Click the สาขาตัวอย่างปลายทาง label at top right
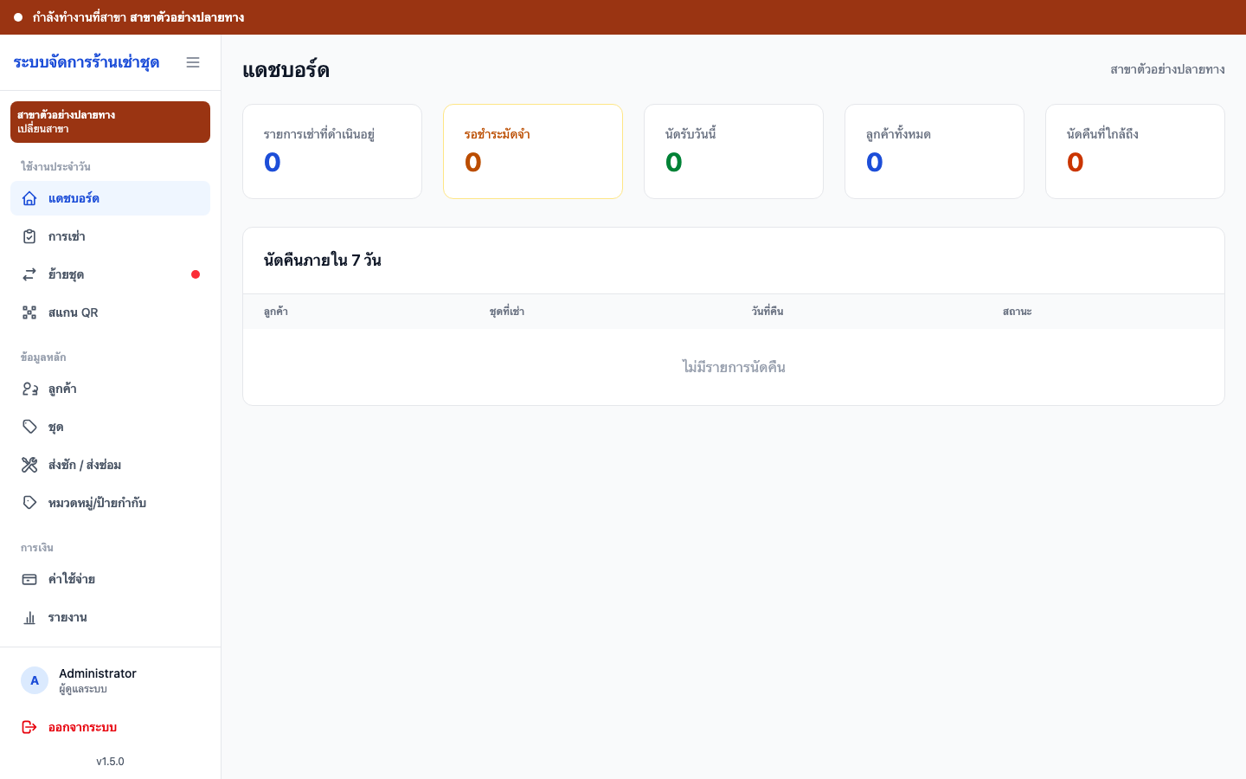The width and height of the screenshot is (1246, 779). [1167, 69]
